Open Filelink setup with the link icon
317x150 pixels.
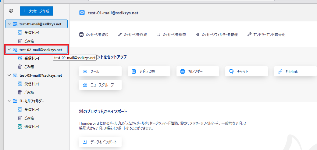[280, 71]
